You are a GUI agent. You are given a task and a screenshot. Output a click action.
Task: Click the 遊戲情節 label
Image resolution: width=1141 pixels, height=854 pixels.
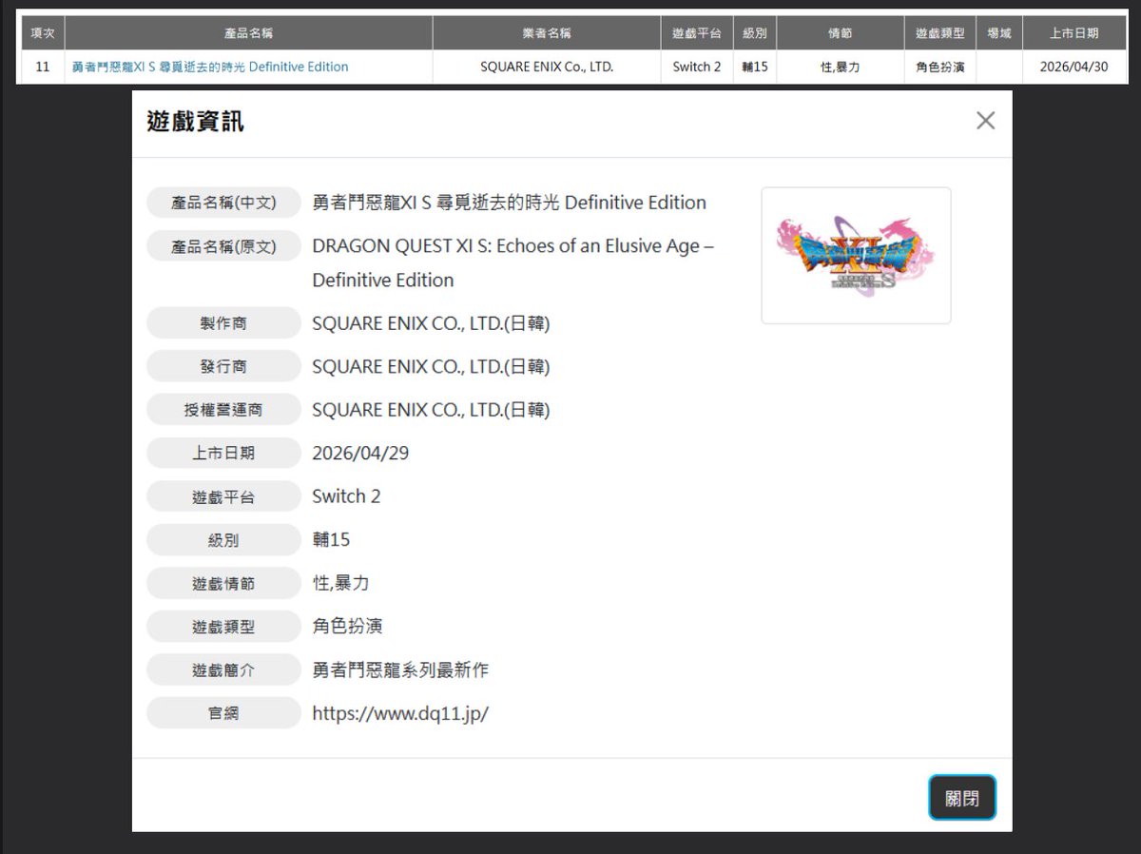223,583
